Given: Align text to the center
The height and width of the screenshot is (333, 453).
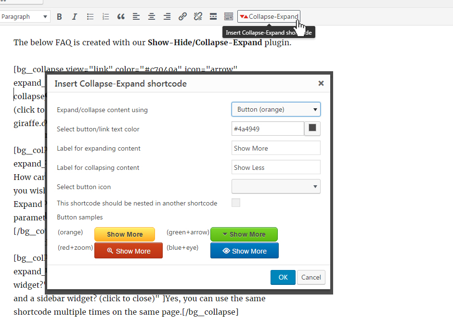Looking at the screenshot, I should coord(152,16).
